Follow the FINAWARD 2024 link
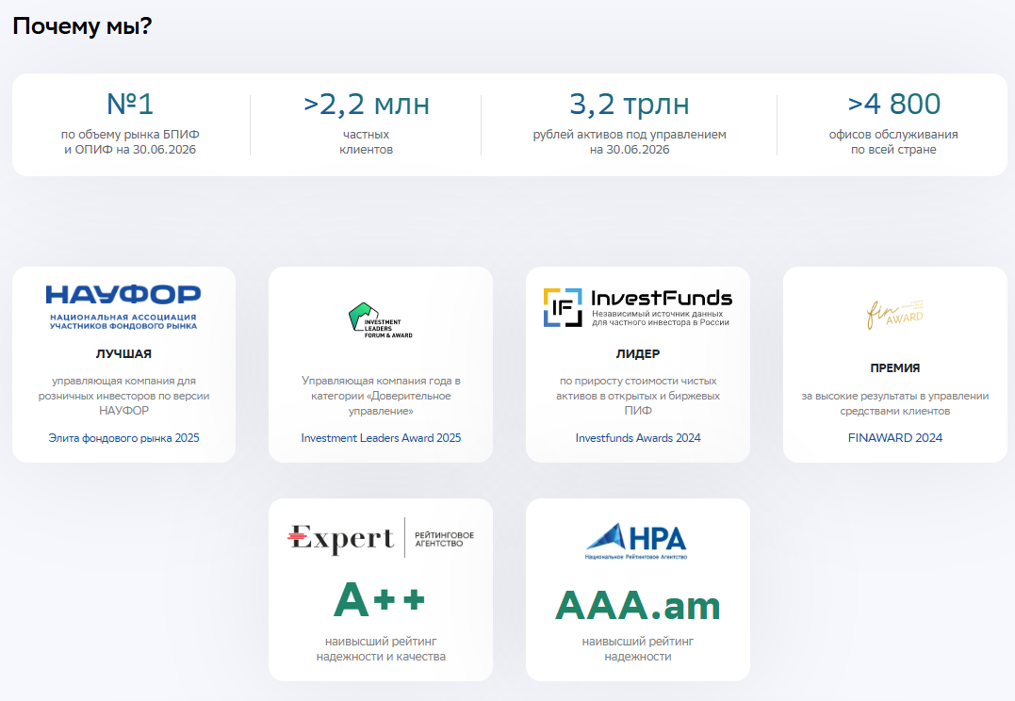Image resolution: width=1015 pixels, height=701 pixels. tap(895, 438)
